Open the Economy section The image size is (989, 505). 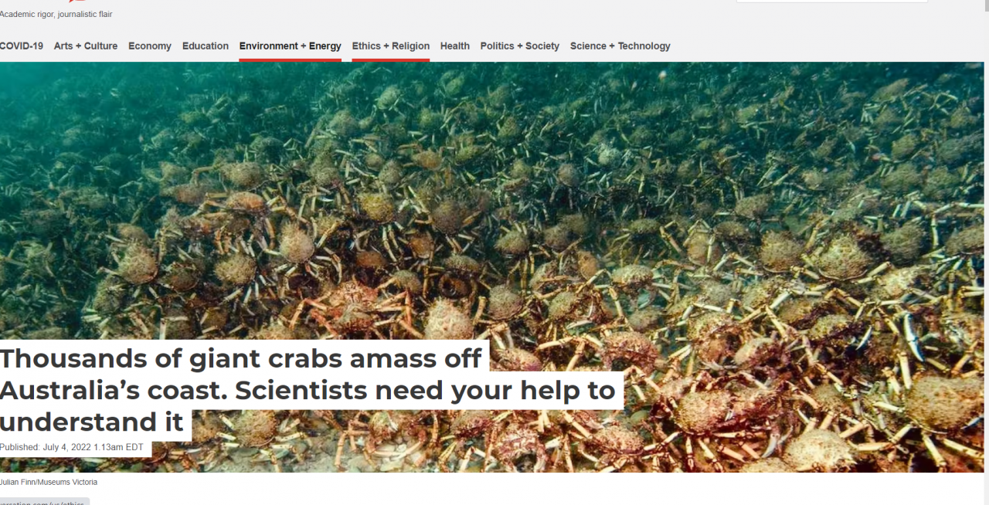pos(150,46)
